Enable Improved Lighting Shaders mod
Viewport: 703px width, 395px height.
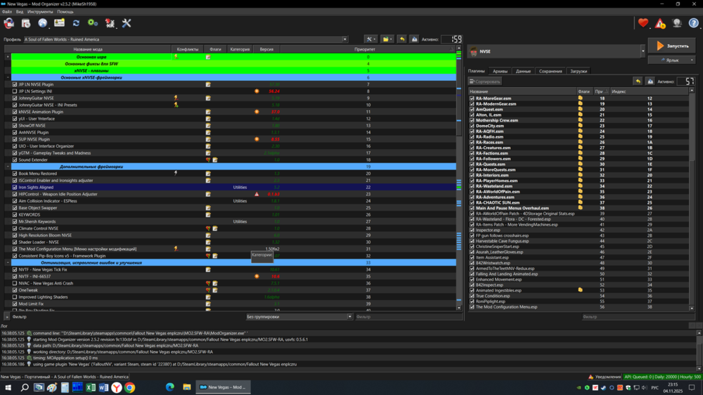[x=15, y=297]
